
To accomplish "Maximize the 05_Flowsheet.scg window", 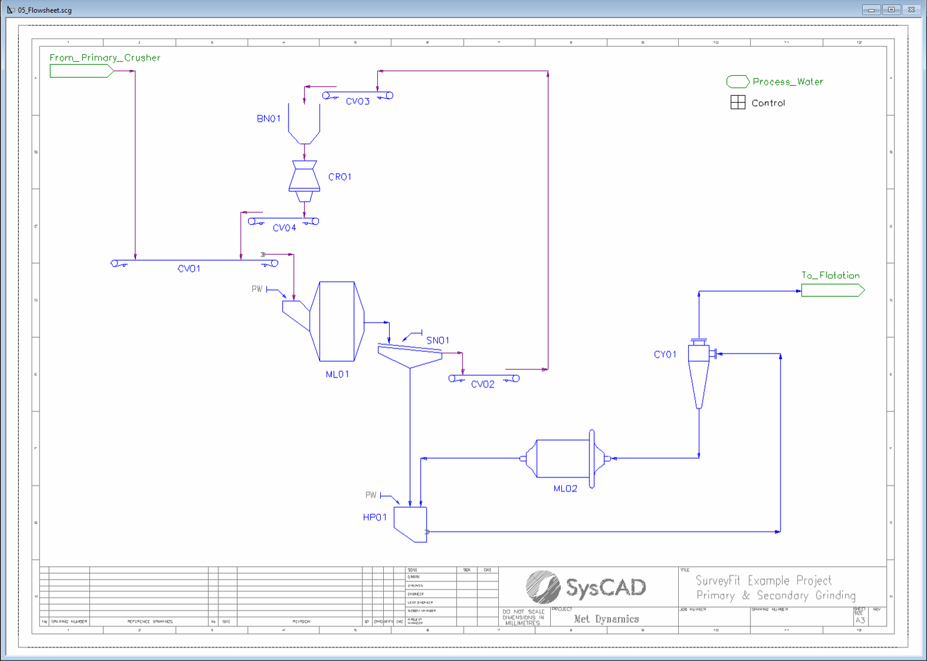I will [891, 9].
